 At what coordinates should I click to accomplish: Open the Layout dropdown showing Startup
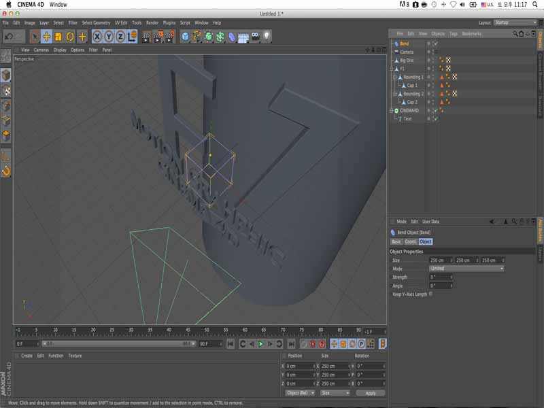click(515, 22)
